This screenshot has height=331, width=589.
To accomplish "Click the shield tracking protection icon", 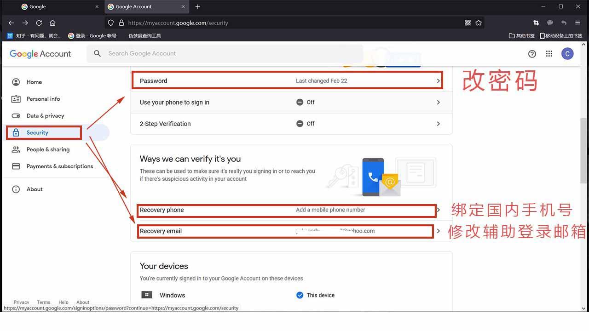I will point(110,23).
